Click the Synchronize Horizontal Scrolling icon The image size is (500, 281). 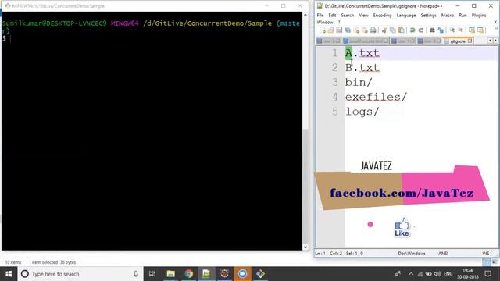point(480,30)
